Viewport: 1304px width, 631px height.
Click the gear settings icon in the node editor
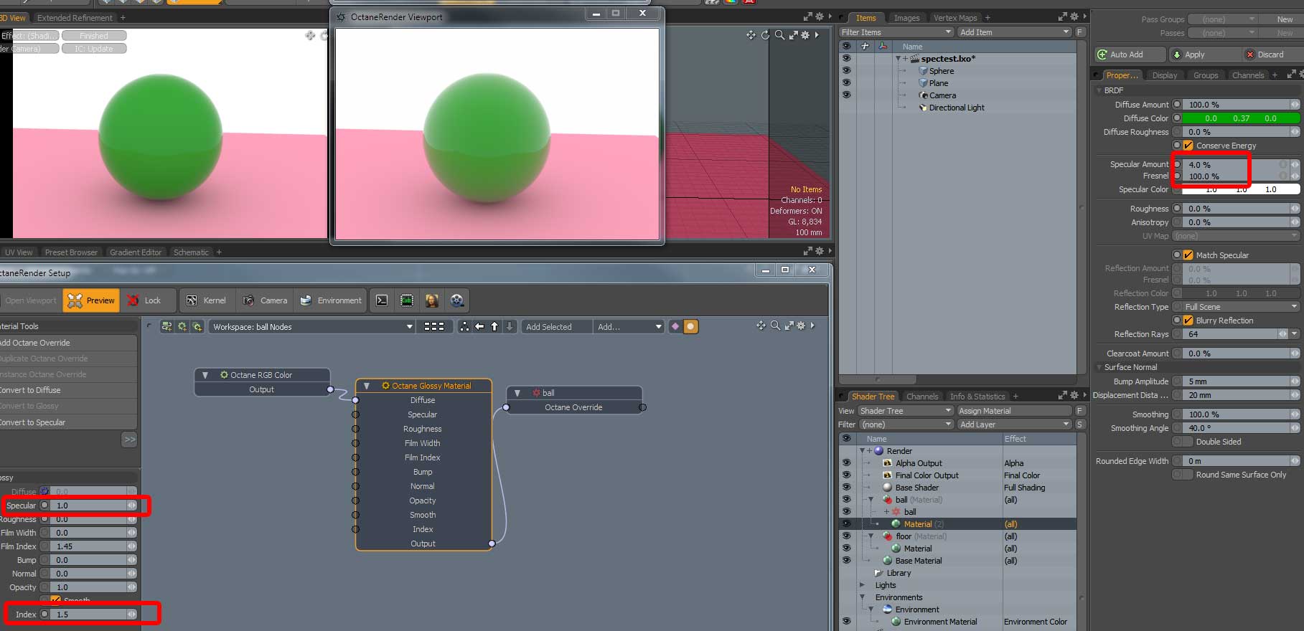click(802, 326)
